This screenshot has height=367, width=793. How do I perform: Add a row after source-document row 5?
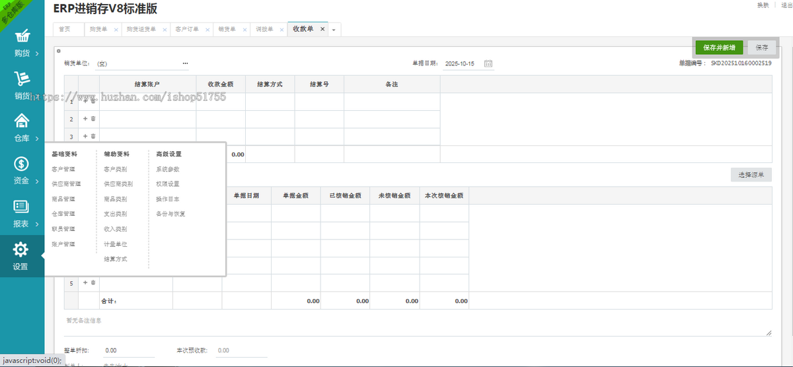coord(85,283)
